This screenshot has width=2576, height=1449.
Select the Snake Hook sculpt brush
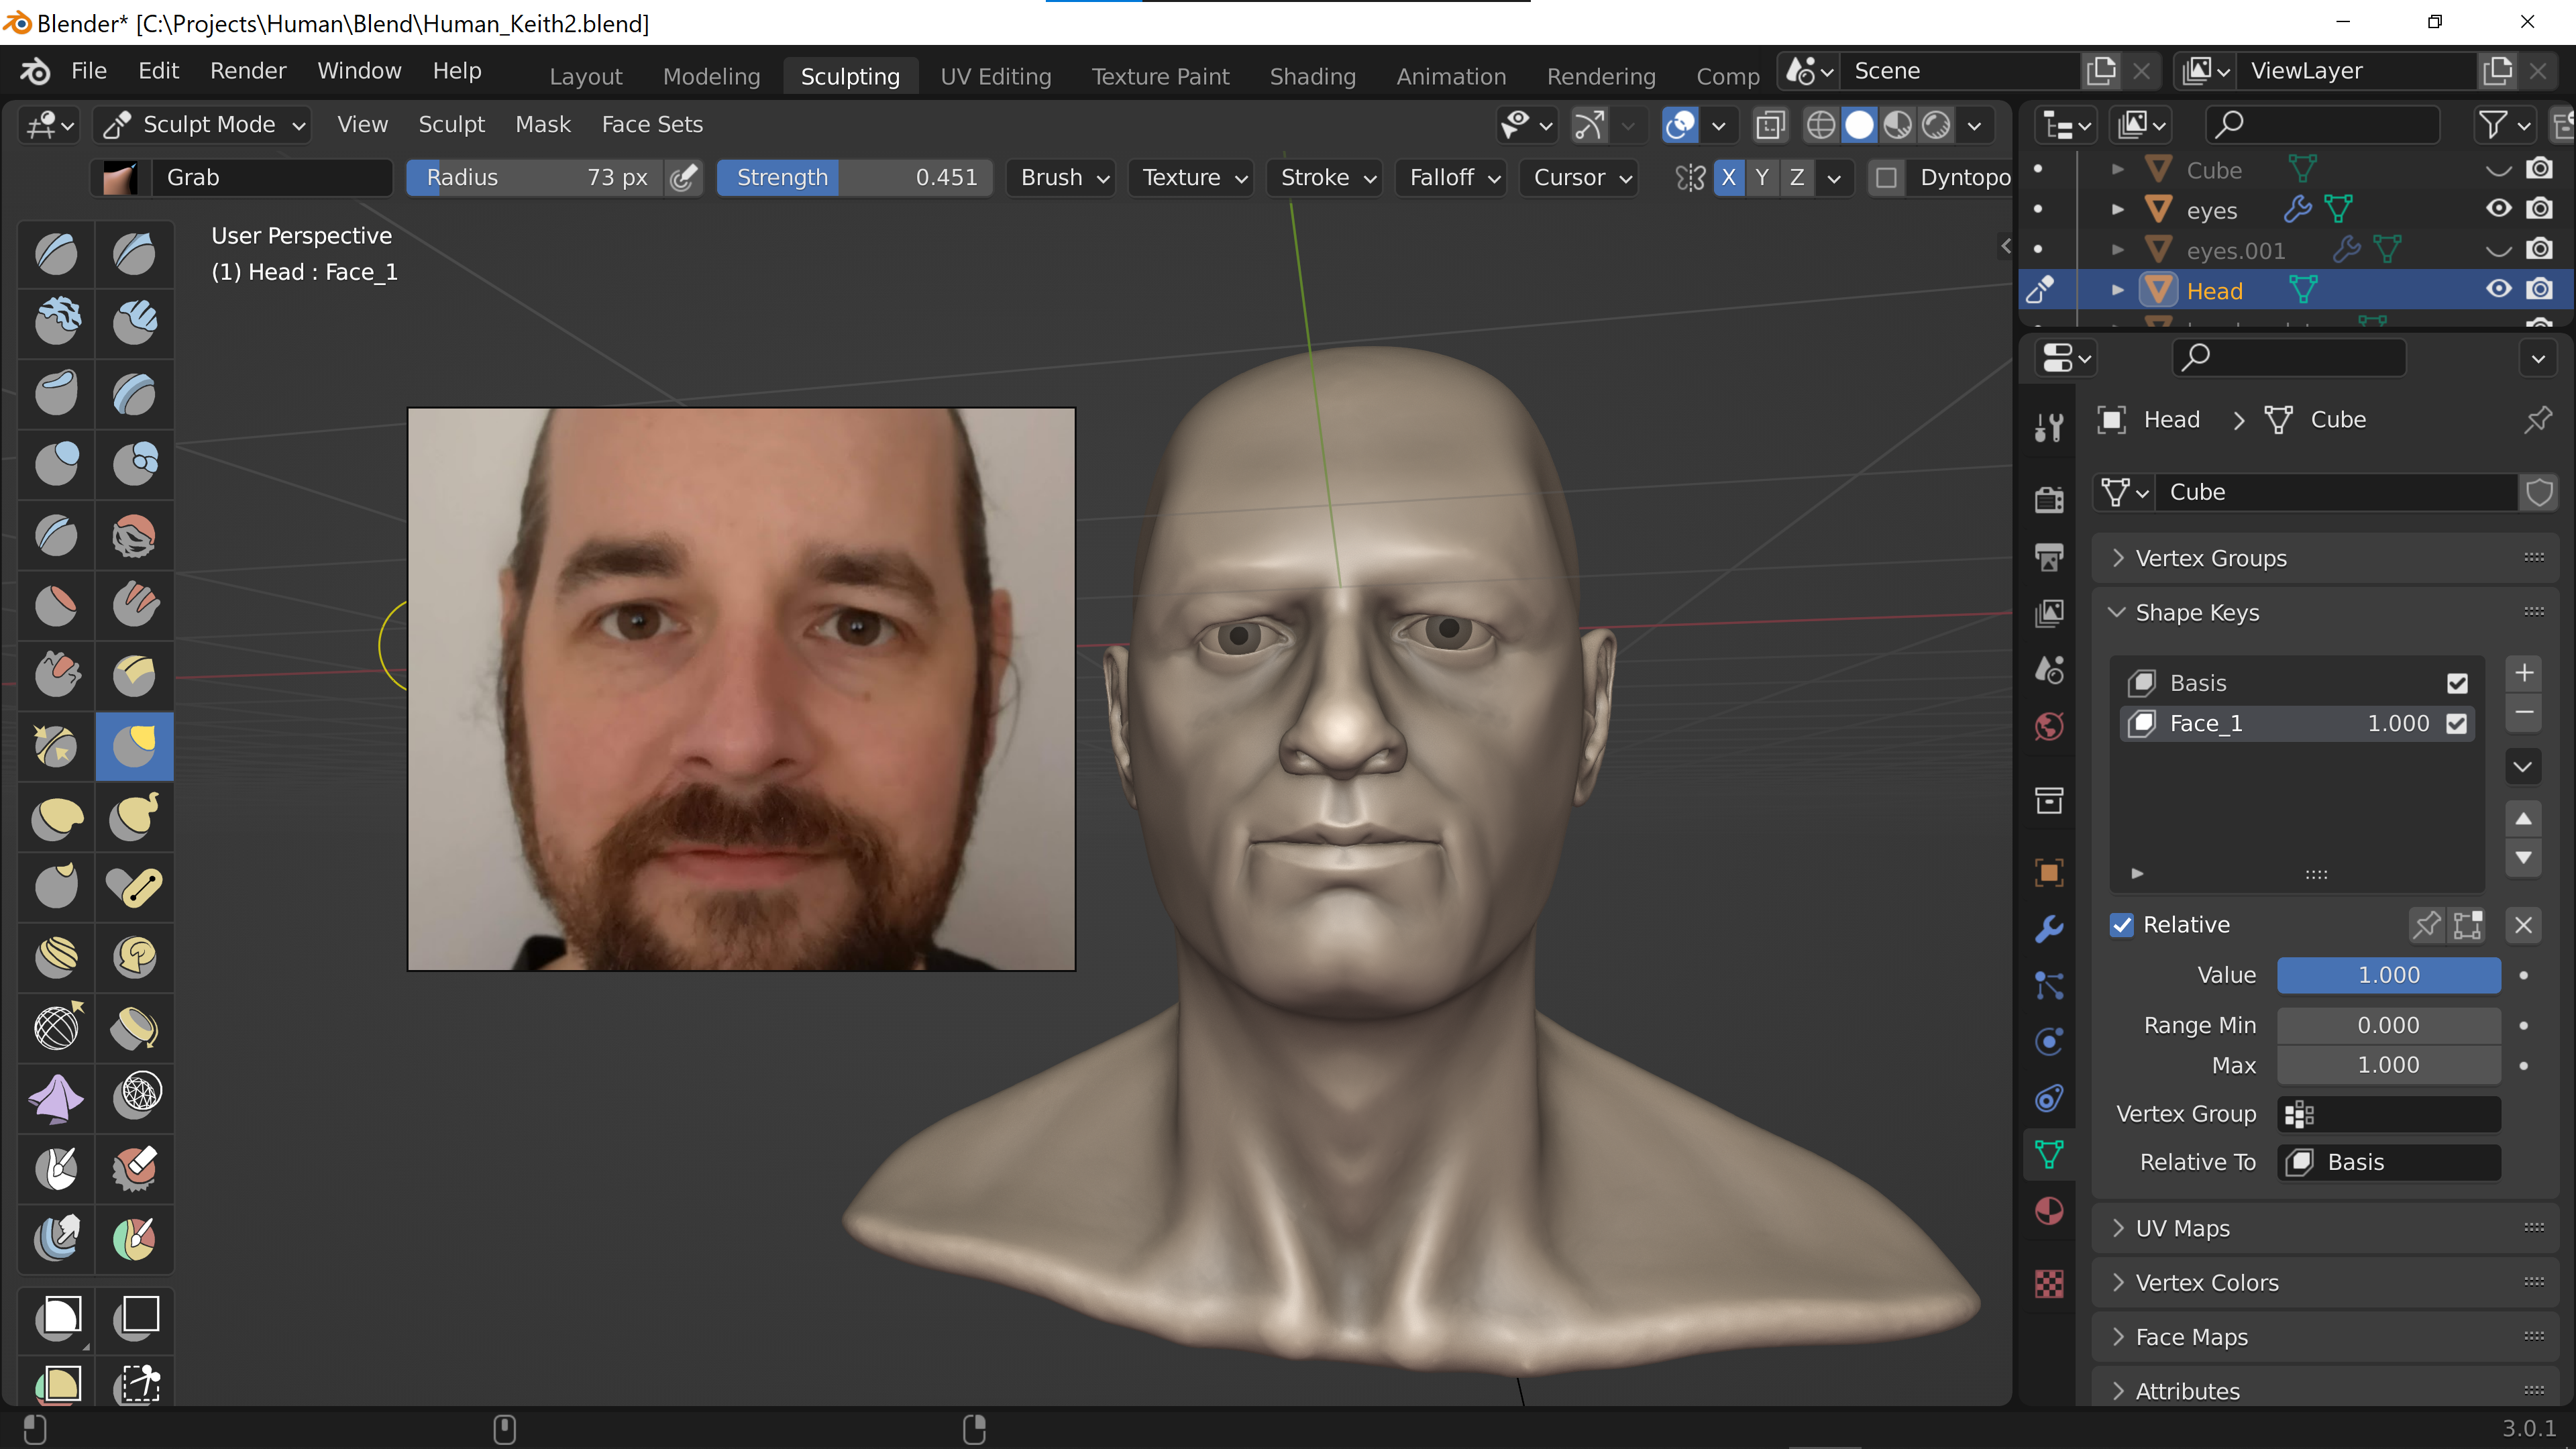(x=134, y=817)
